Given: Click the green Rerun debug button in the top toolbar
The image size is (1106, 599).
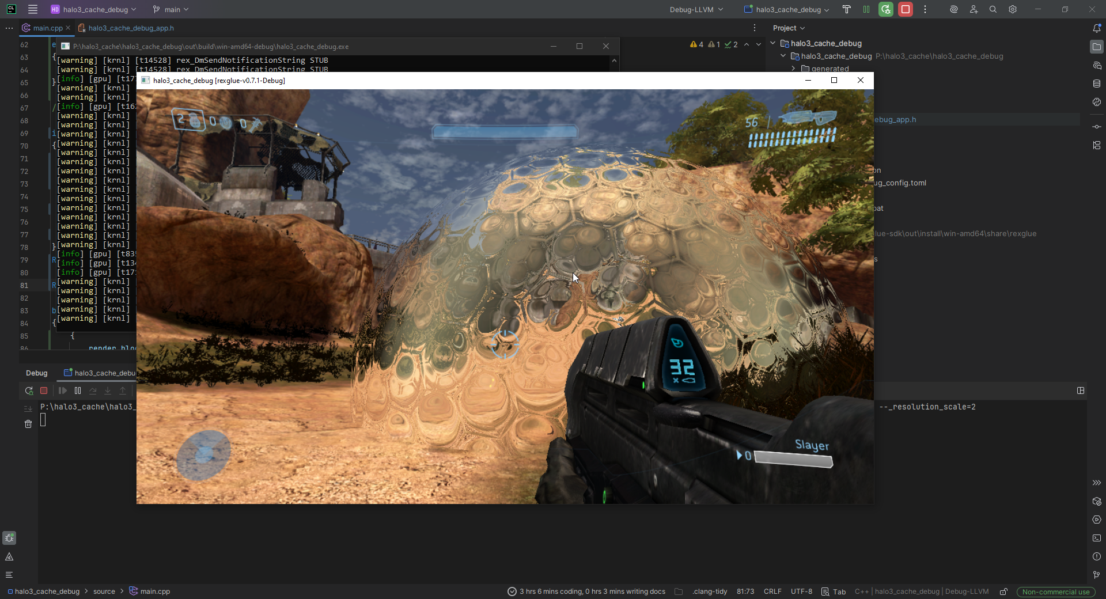Looking at the screenshot, I should pyautogui.click(x=886, y=9).
